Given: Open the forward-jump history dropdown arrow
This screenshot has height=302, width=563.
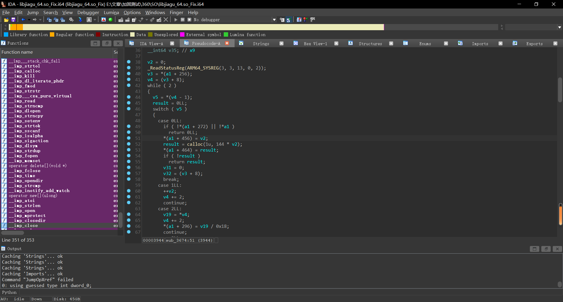Looking at the screenshot, I should (40, 20).
